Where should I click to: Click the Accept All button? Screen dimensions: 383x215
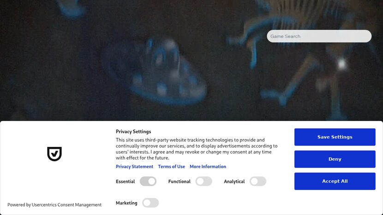coord(335,181)
